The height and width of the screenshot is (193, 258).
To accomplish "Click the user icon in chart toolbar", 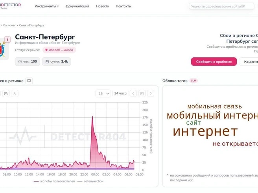I will click(x=15, y=93).
